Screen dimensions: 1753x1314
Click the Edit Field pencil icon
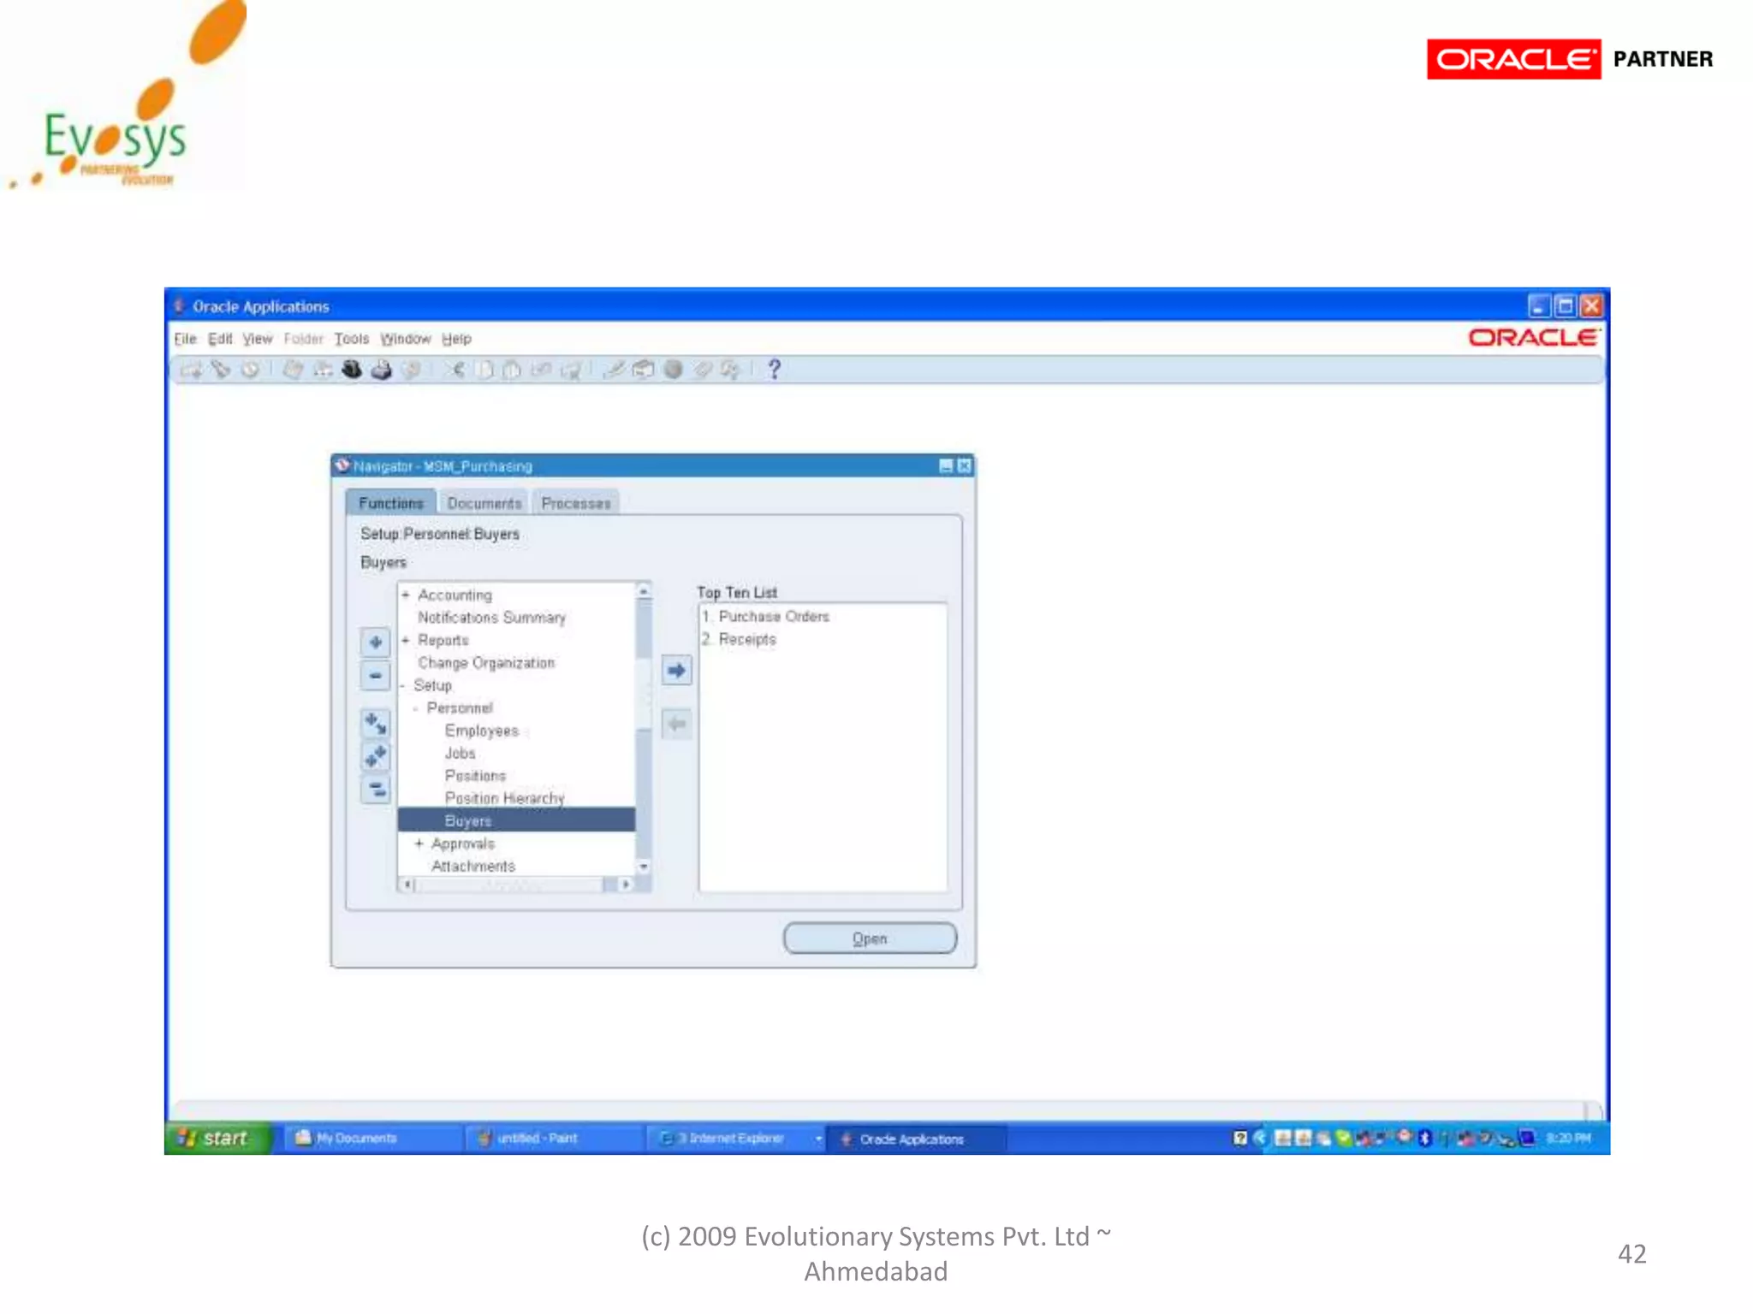pos(613,370)
